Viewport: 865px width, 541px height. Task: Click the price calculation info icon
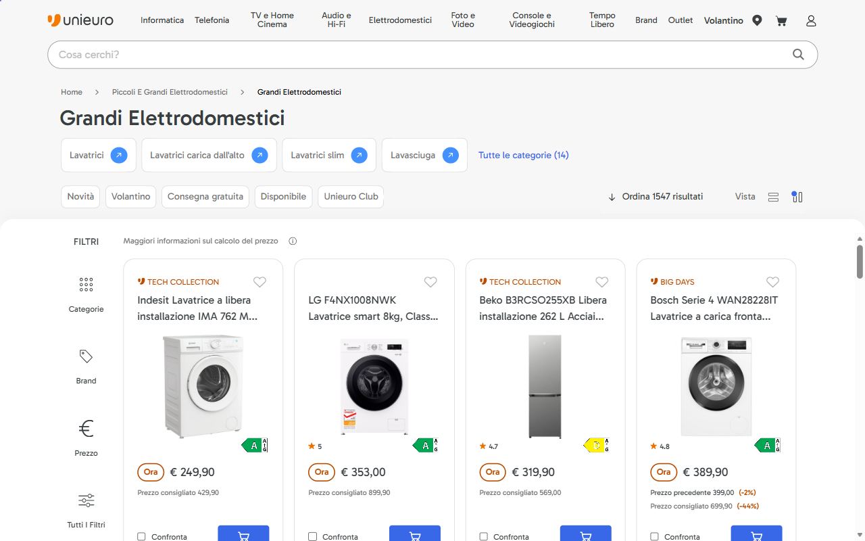pos(293,241)
